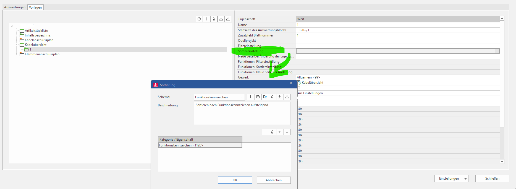
Task: Select the Inhaltsverzeichnis tree item
Action: 38,35
